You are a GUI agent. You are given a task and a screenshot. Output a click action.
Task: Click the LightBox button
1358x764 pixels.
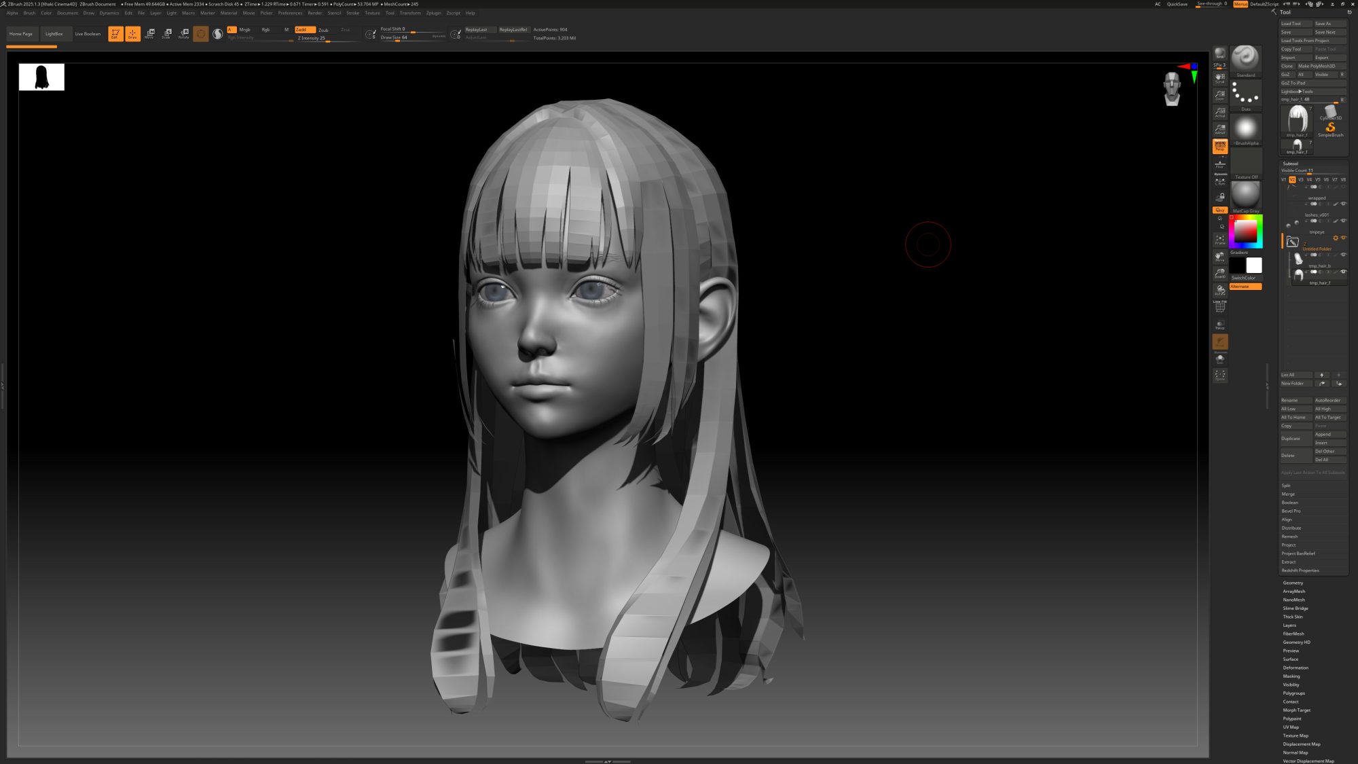pyautogui.click(x=54, y=33)
